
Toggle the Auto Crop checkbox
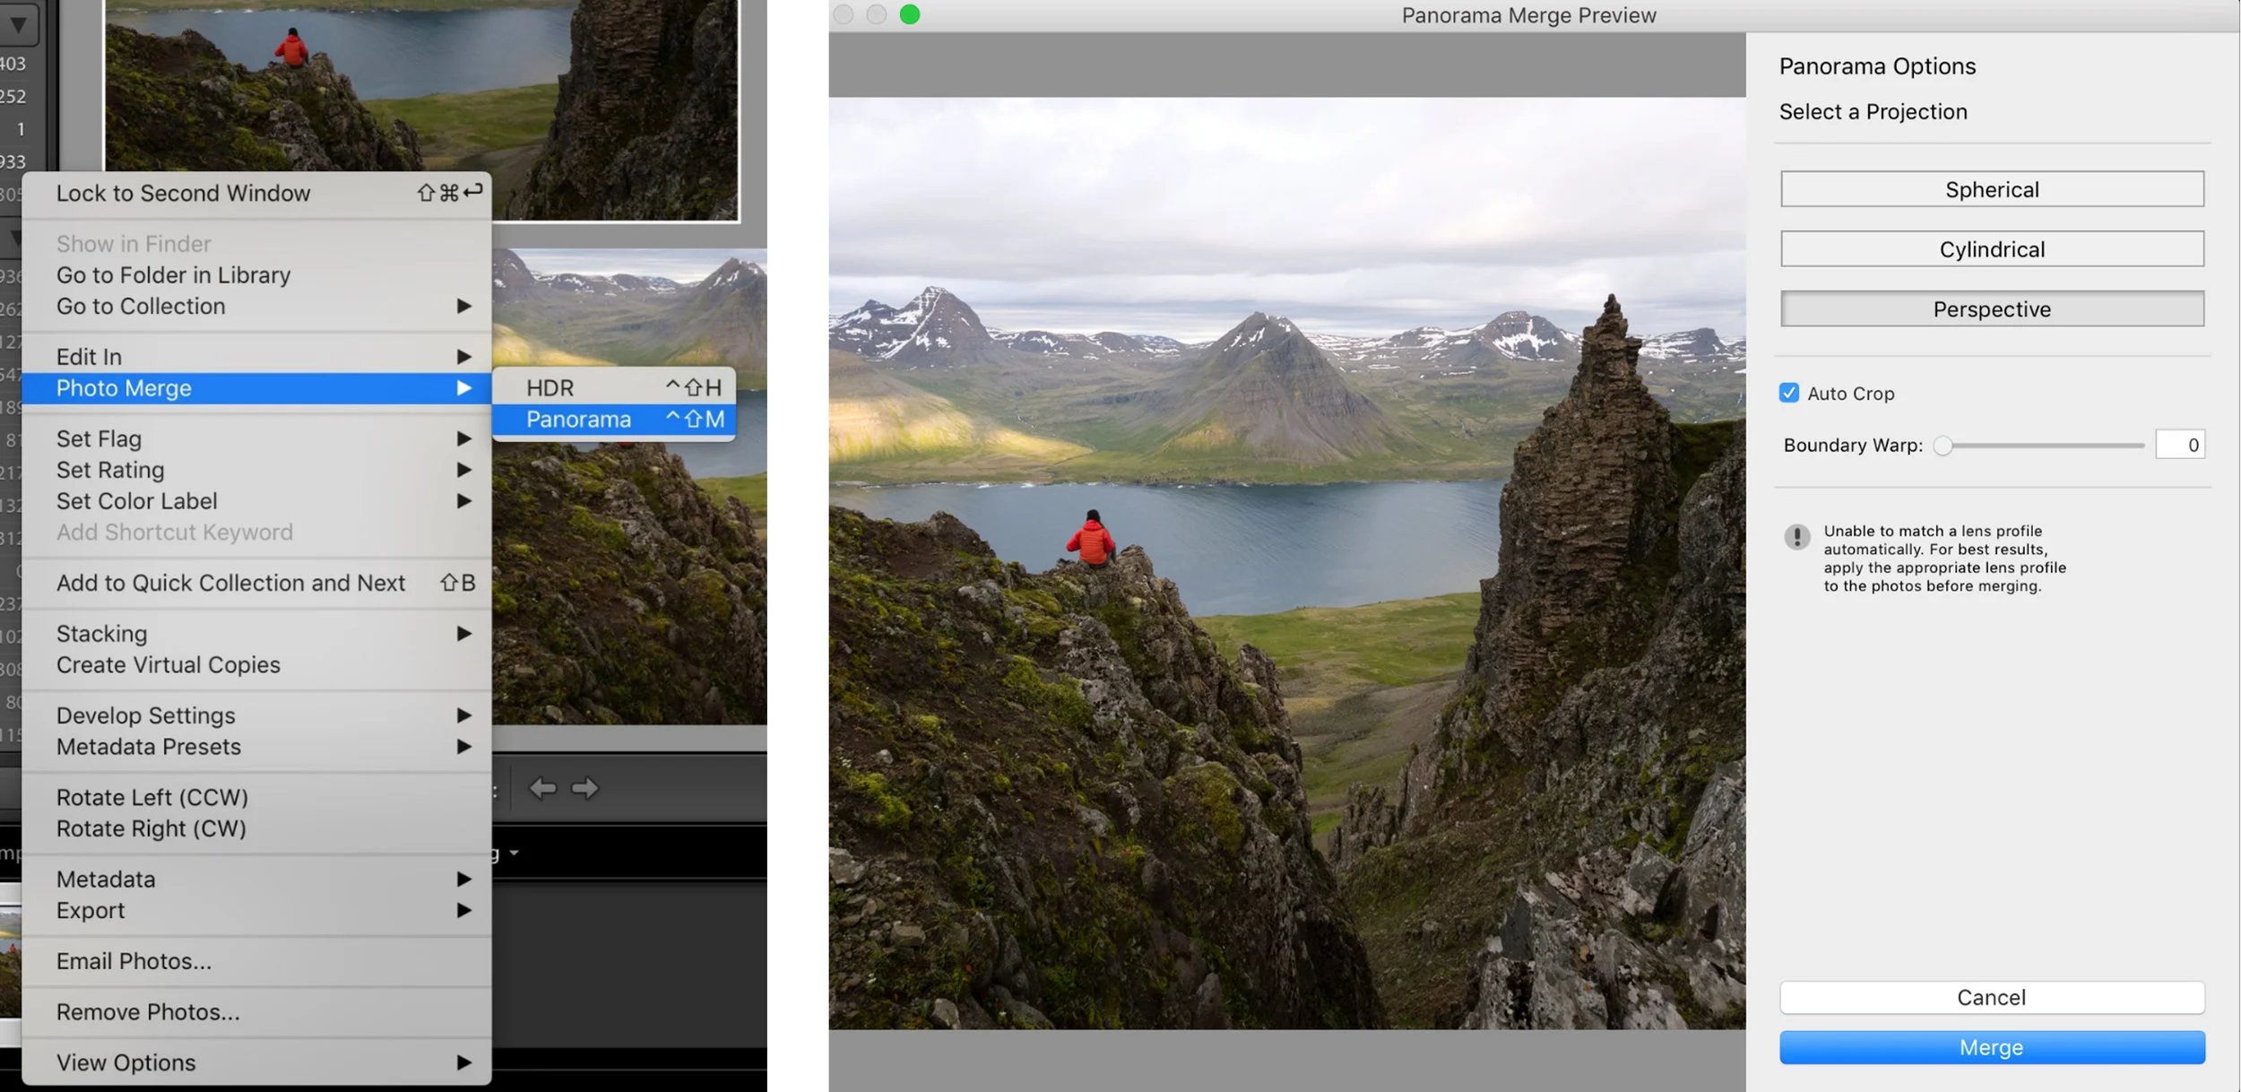1789,393
